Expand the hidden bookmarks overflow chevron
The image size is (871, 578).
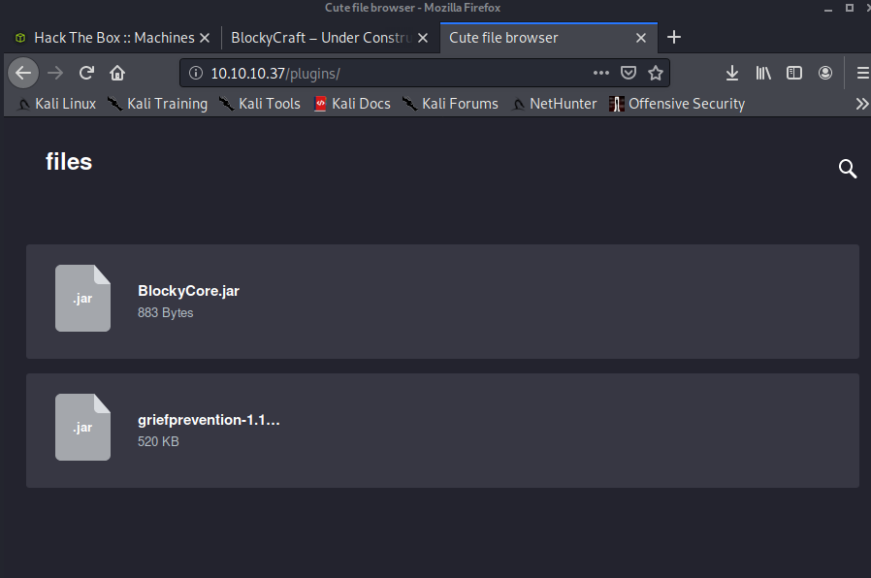point(860,104)
